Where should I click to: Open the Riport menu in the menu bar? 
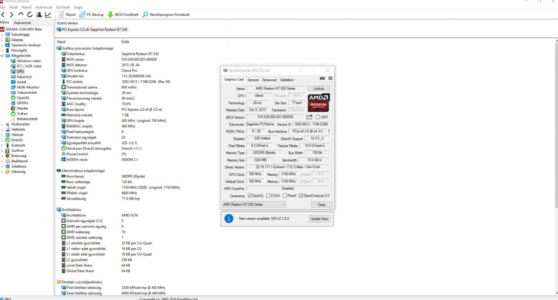tap(27, 7)
